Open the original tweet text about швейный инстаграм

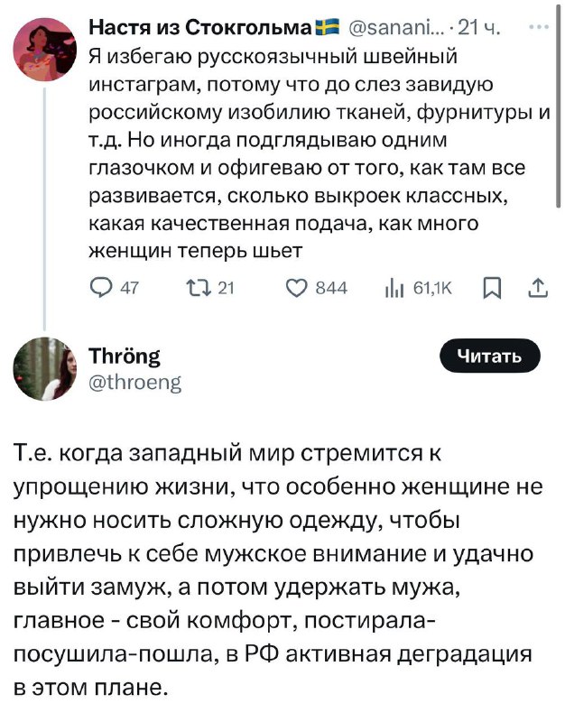320,153
